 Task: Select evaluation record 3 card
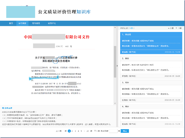click(151, 91)
